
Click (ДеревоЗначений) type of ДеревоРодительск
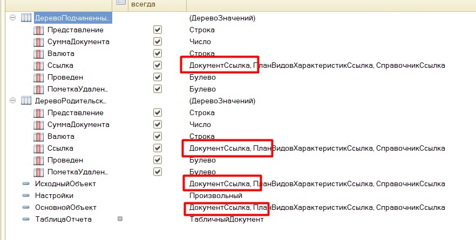pyautogui.click(x=222, y=101)
